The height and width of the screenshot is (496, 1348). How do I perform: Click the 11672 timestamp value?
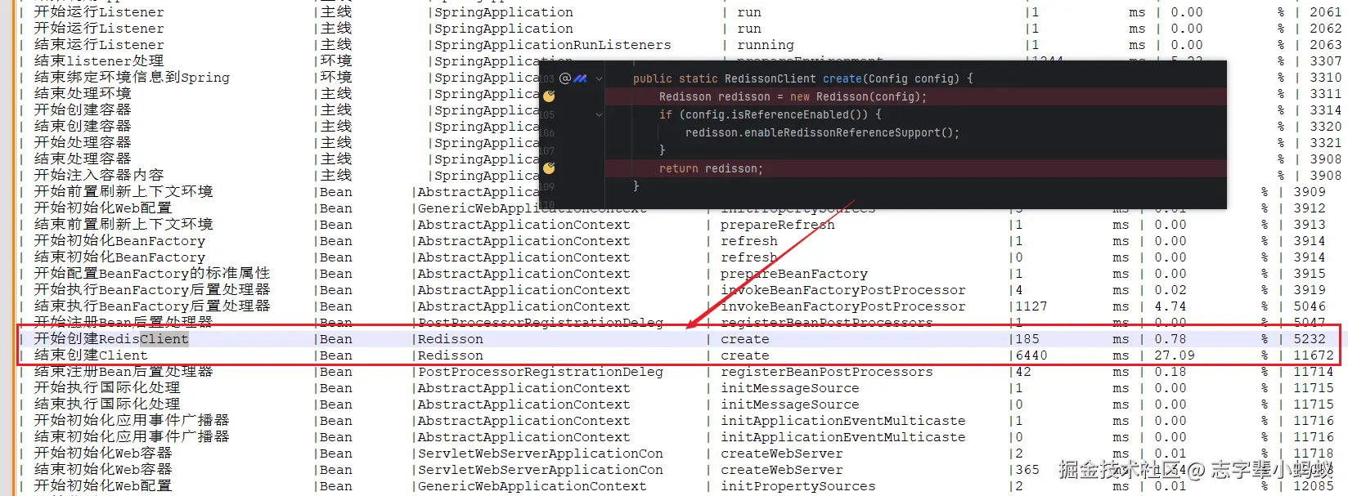(1314, 355)
